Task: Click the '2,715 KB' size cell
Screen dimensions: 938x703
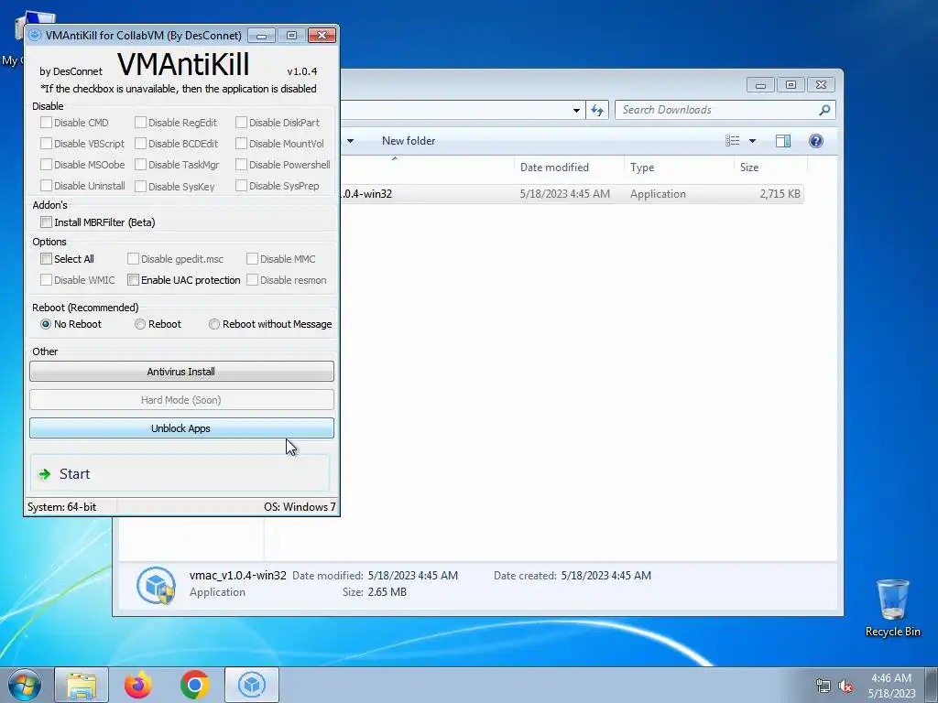Action: click(x=780, y=194)
